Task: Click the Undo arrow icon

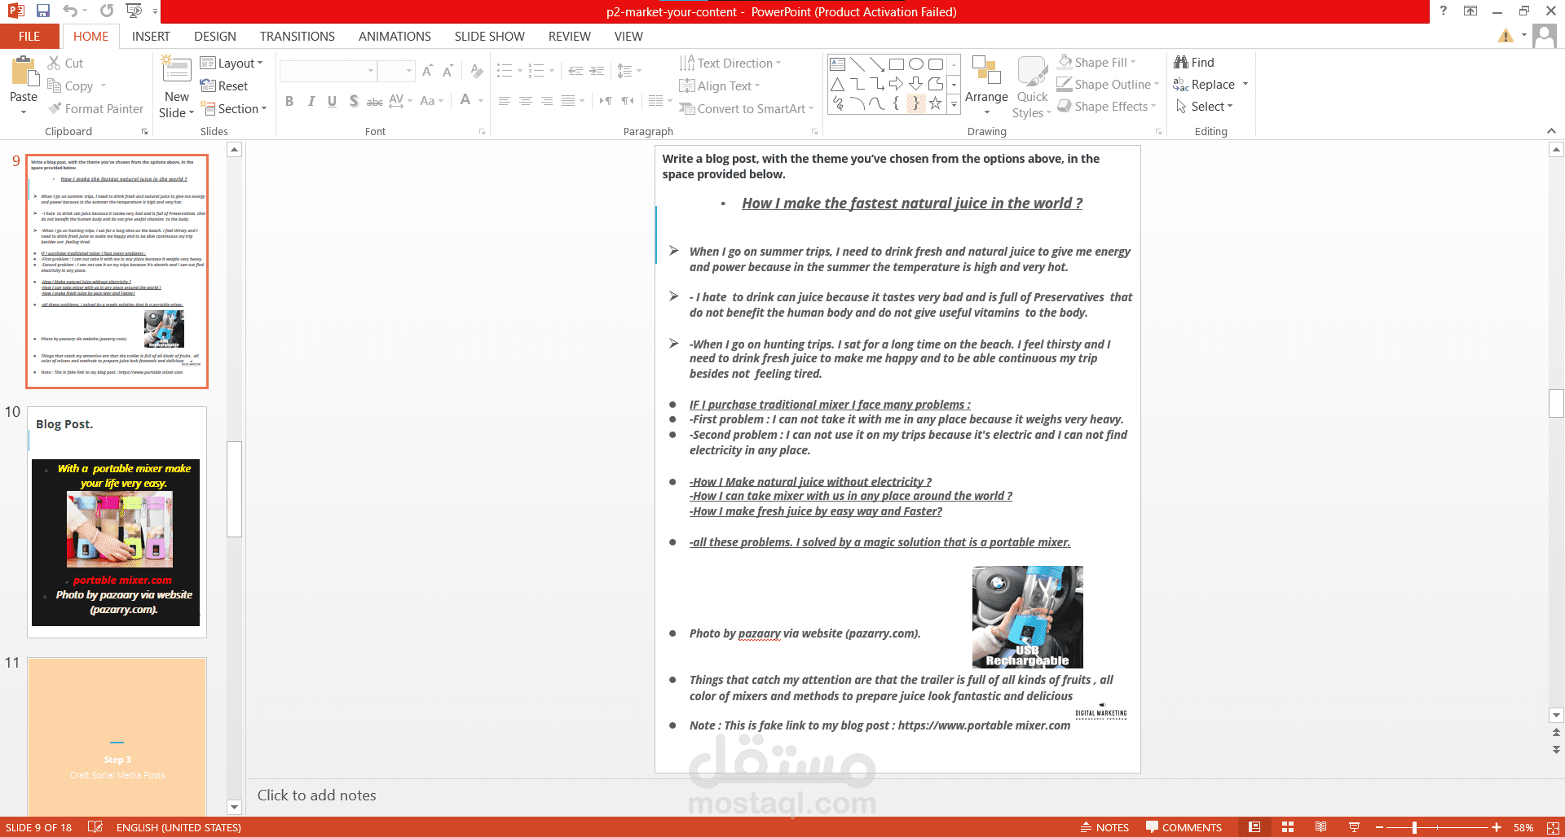Action: (x=70, y=11)
